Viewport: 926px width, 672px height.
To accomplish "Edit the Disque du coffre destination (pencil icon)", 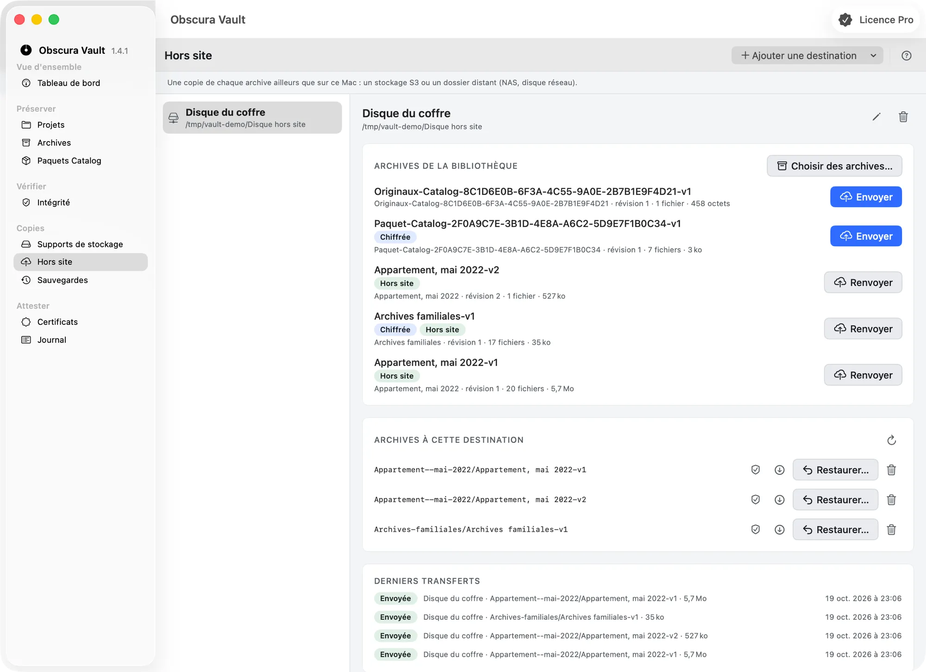I will pyautogui.click(x=876, y=117).
